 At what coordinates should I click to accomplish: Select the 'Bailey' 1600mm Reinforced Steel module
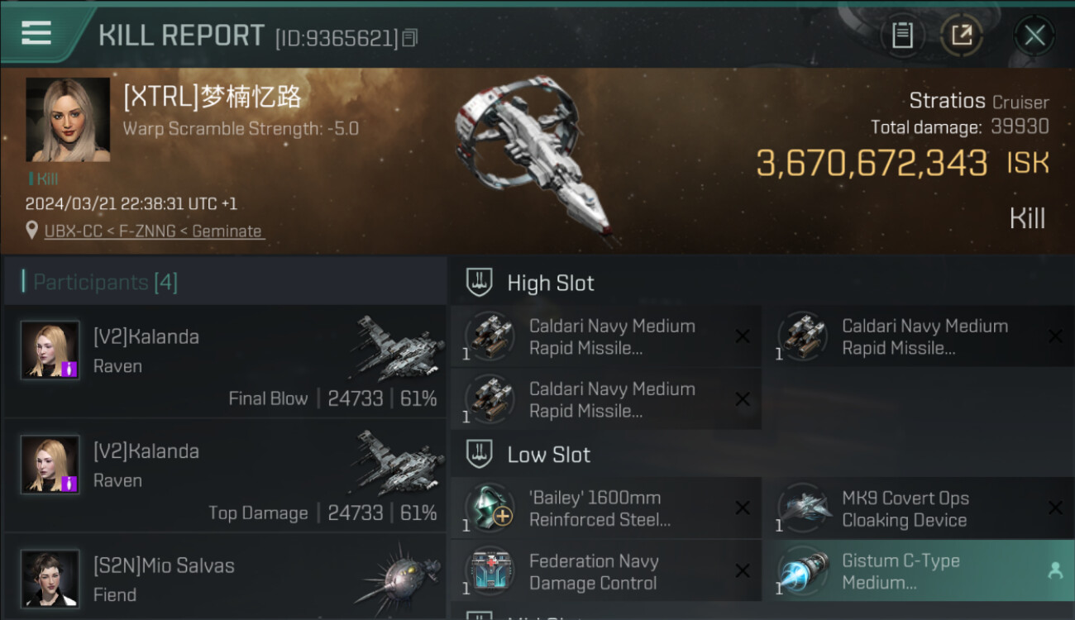click(606, 508)
